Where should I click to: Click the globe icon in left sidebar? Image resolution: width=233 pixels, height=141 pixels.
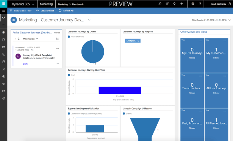3,76
